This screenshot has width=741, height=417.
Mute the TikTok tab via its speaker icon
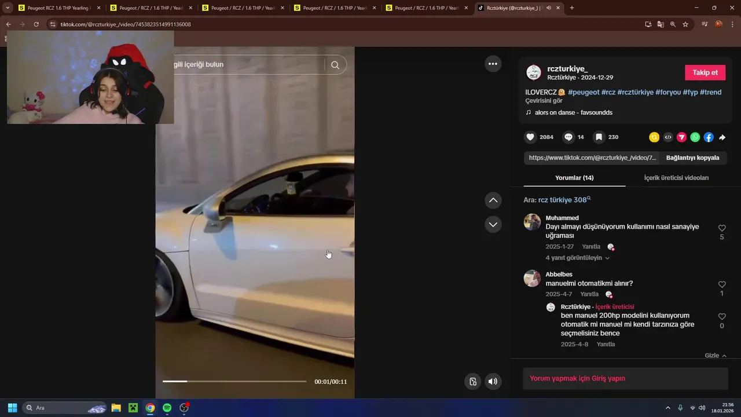pyautogui.click(x=548, y=8)
